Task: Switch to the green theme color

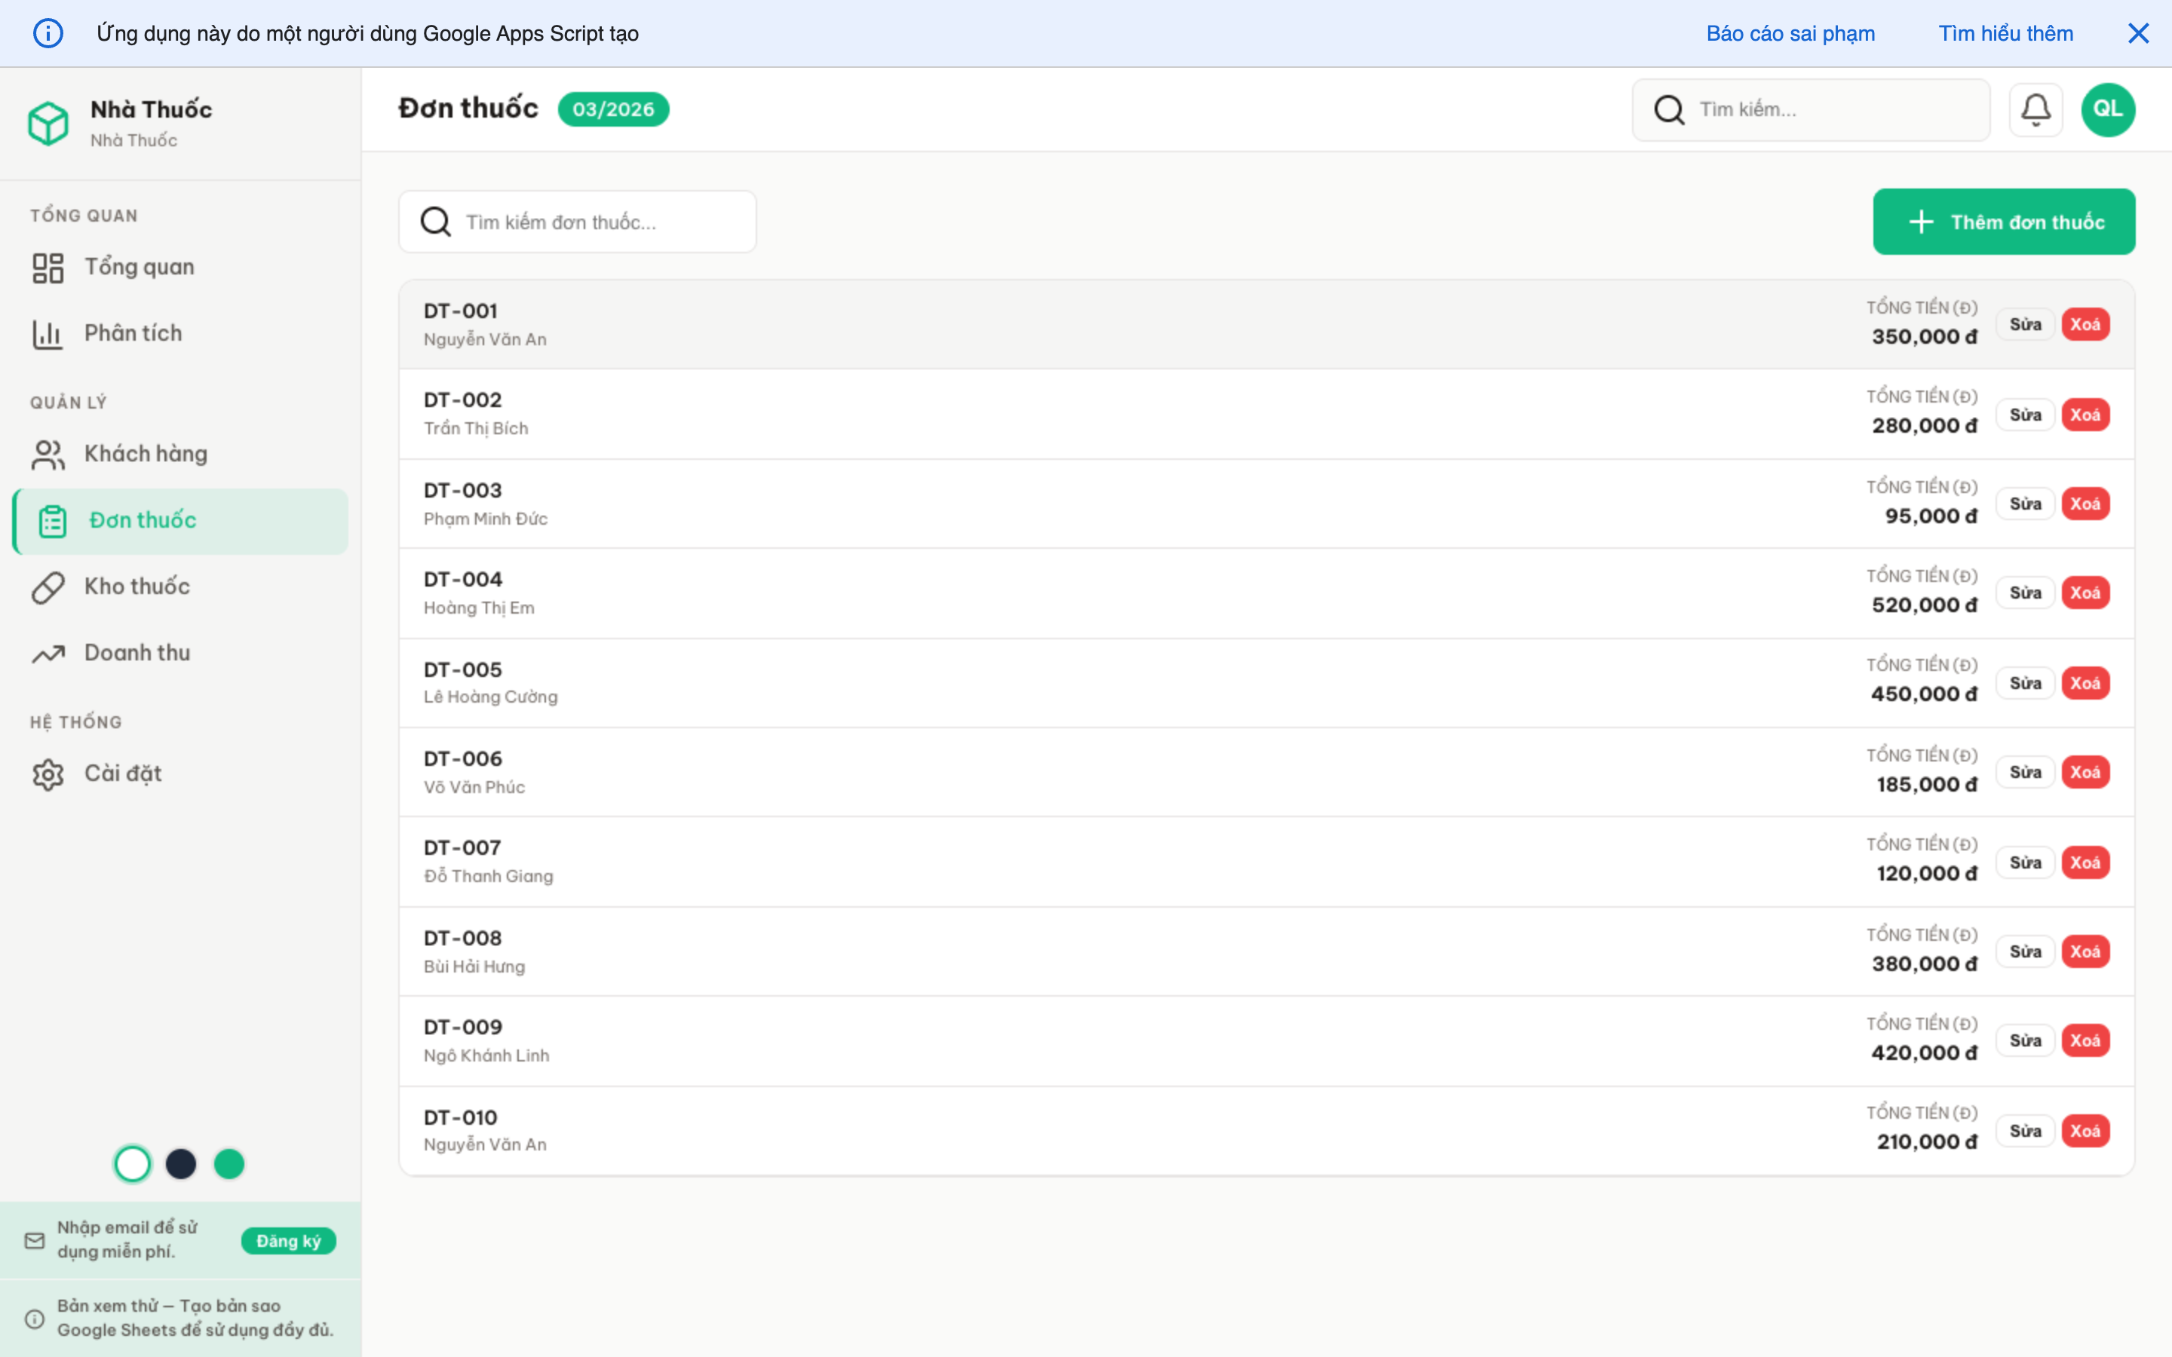Action: [229, 1163]
